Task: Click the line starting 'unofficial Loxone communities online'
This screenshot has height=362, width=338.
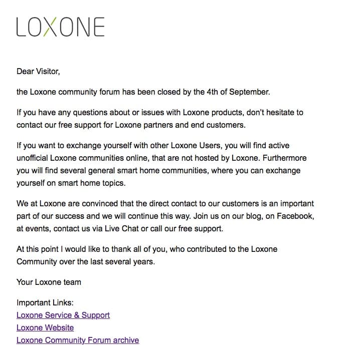Action: (x=161, y=158)
